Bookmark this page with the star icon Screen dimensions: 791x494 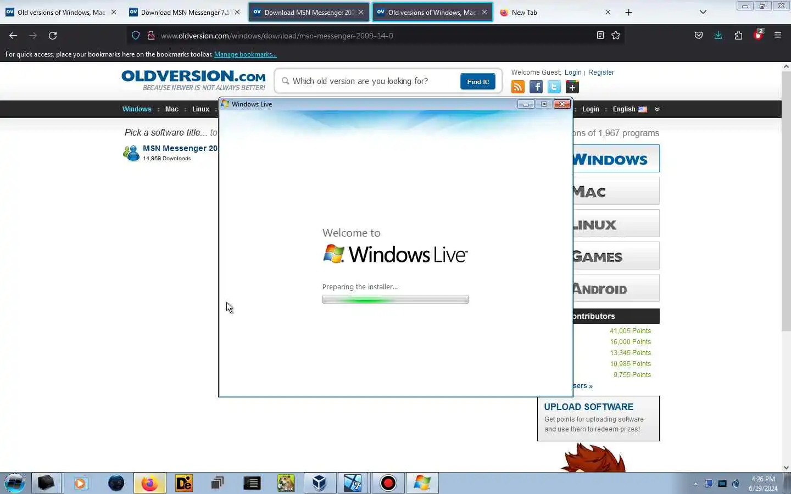click(x=616, y=36)
